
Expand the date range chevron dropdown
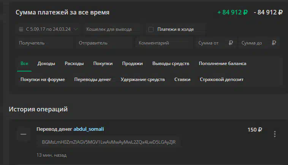[76, 29]
